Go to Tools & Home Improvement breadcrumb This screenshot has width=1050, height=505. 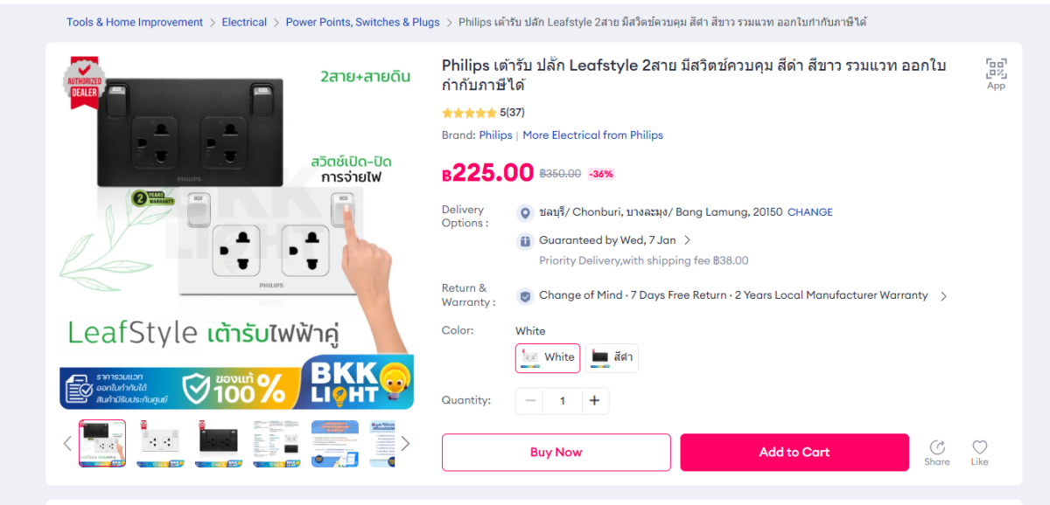[135, 22]
